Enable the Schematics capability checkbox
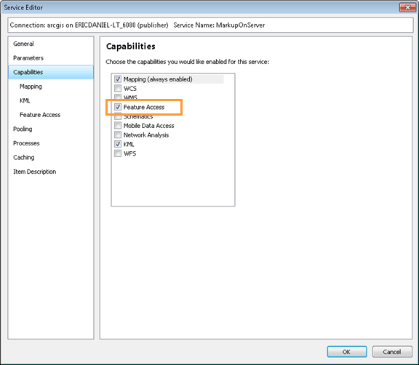This screenshot has height=365, width=419. [x=118, y=116]
